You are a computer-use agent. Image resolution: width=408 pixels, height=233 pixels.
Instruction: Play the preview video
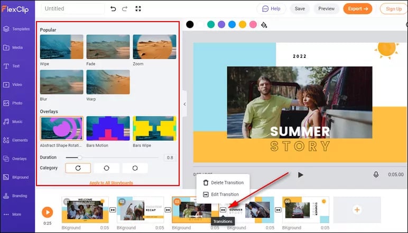click(x=300, y=174)
